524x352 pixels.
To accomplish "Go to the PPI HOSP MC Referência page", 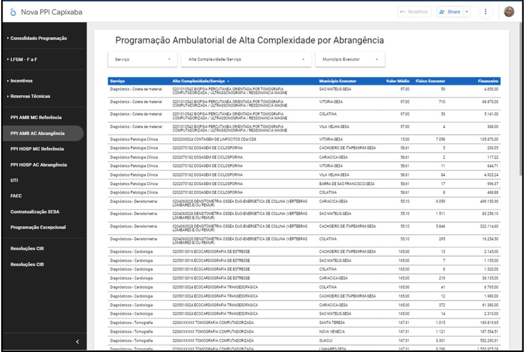I will 37,149.
